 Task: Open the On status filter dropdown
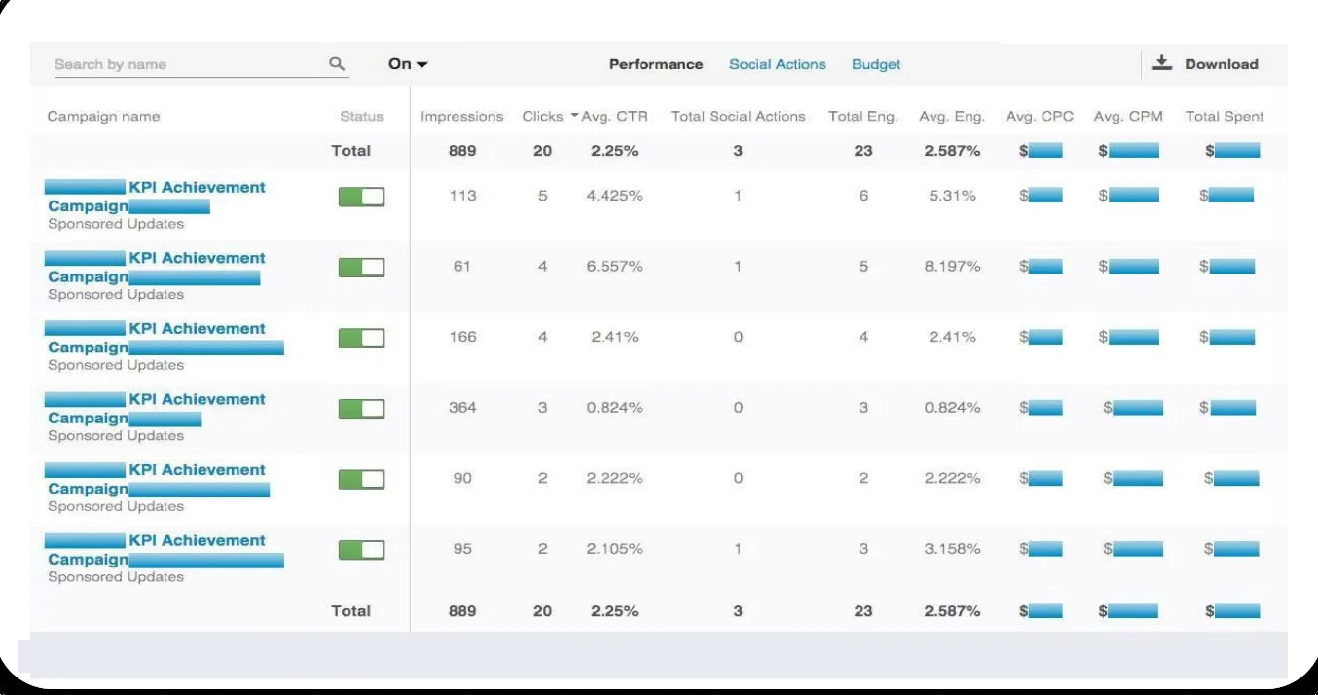point(408,64)
